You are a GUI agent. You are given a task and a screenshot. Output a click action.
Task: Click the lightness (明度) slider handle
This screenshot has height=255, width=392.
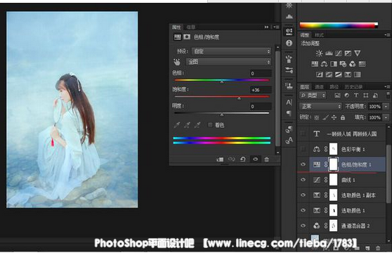(222, 115)
